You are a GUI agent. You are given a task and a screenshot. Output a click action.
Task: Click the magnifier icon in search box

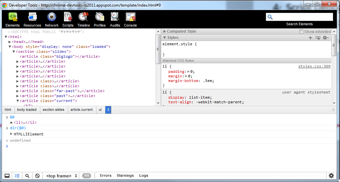point(270,17)
